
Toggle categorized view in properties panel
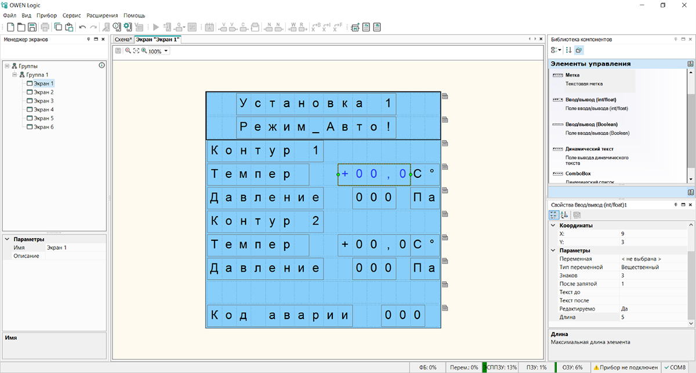[554, 215]
